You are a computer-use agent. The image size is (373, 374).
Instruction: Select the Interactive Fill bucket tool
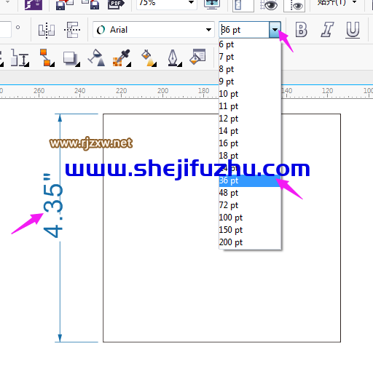coord(149,57)
